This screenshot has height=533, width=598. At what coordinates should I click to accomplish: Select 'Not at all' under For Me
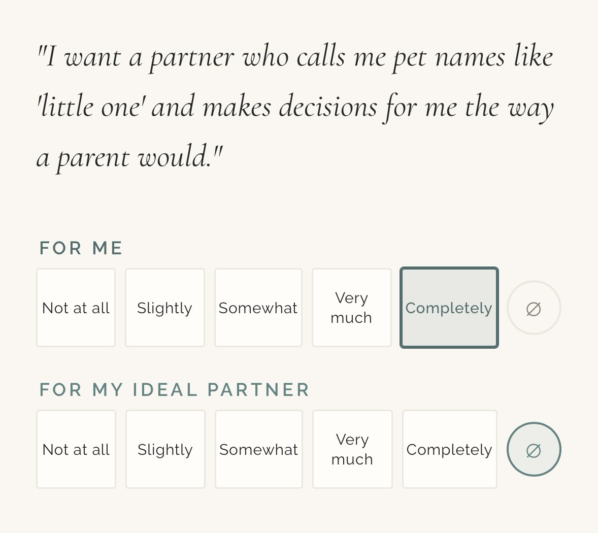(x=76, y=308)
